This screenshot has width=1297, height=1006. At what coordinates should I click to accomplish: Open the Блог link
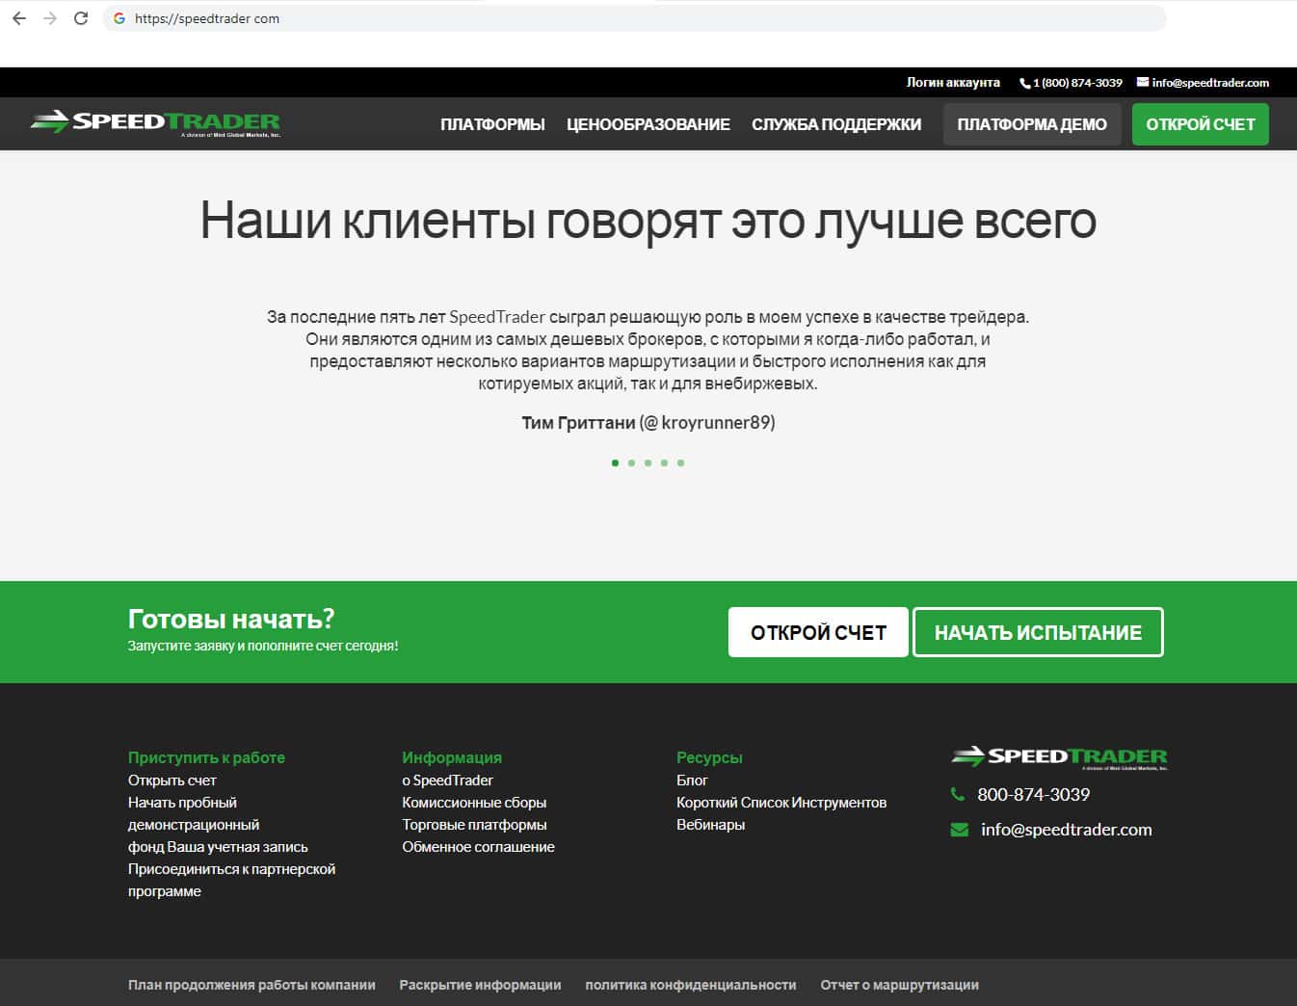point(692,781)
